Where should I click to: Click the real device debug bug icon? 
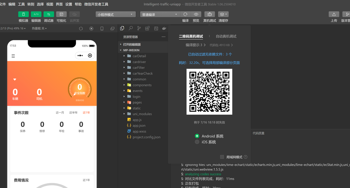[209, 14]
